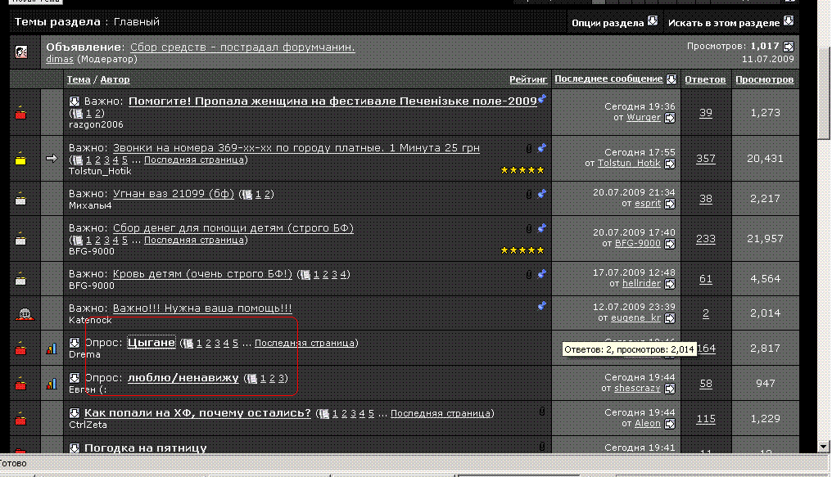Viewport: 832px width, 477px height.
Task: Click the page scrollbar down arrow
Action: [824, 447]
